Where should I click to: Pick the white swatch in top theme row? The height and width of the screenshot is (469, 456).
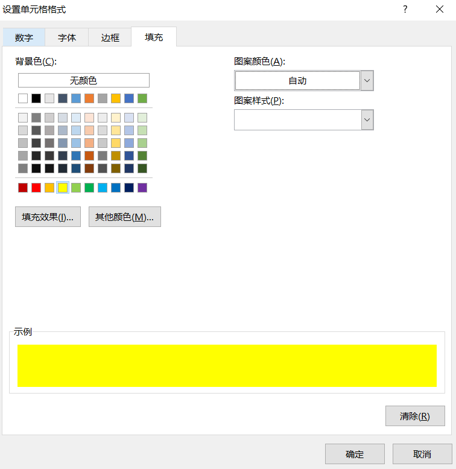tap(23, 98)
